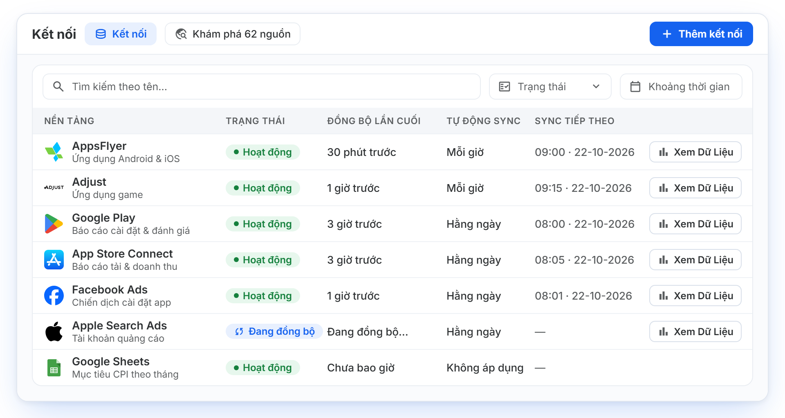Click the AppsFlyer connection name
The image size is (785, 418).
point(99,146)
